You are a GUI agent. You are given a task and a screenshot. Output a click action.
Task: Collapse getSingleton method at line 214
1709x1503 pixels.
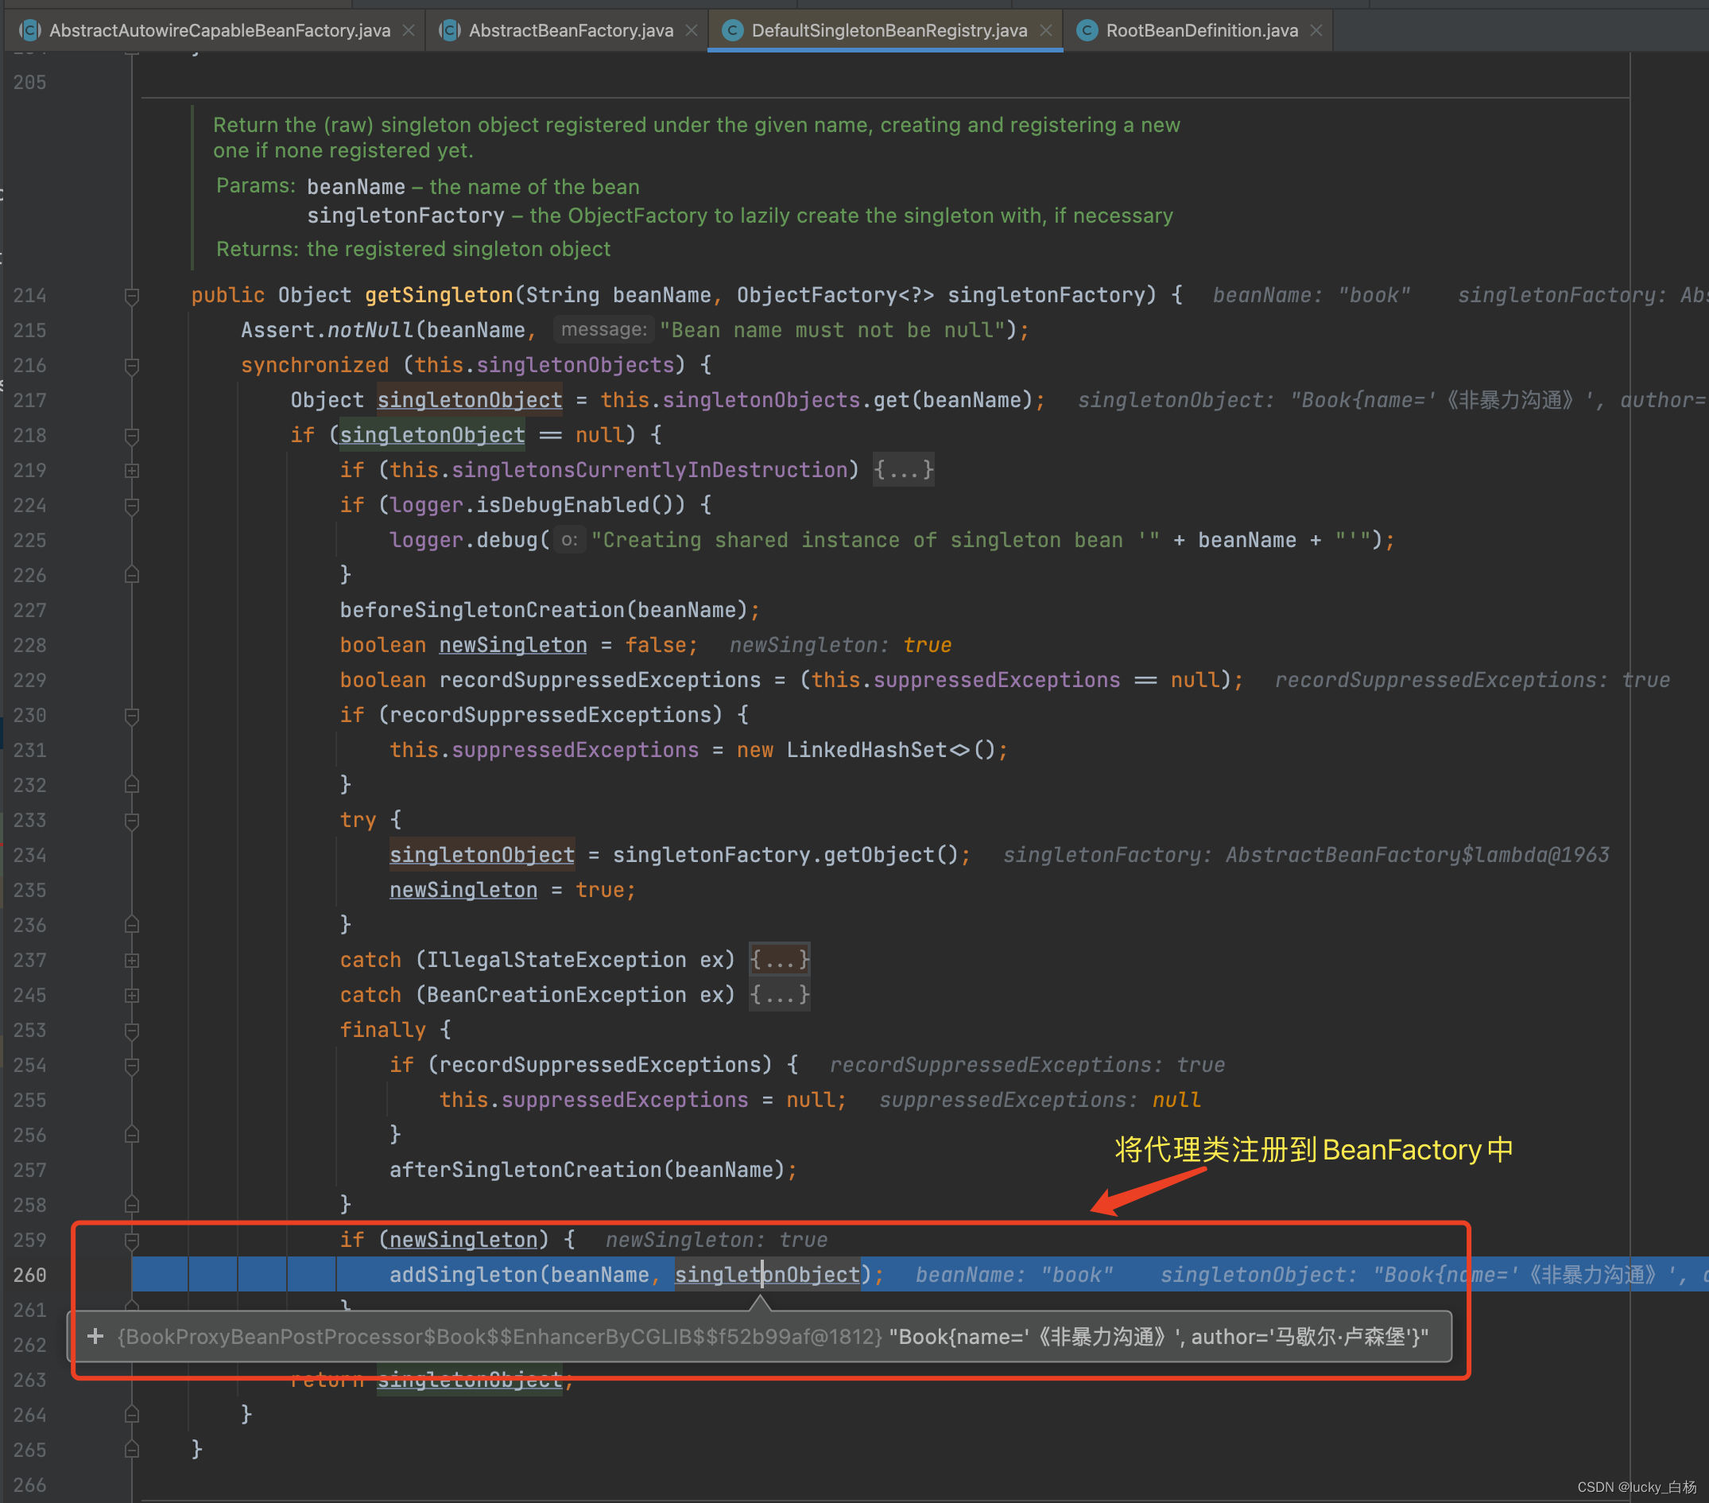click(131, 296)
